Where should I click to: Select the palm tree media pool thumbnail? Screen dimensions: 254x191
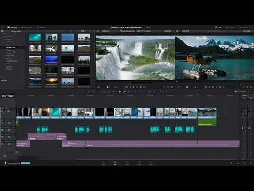(x=68, y=48)
